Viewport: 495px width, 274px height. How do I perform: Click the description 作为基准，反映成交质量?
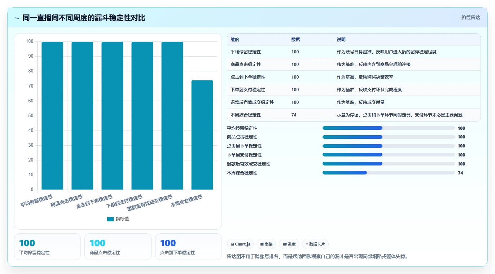[361, 102]
